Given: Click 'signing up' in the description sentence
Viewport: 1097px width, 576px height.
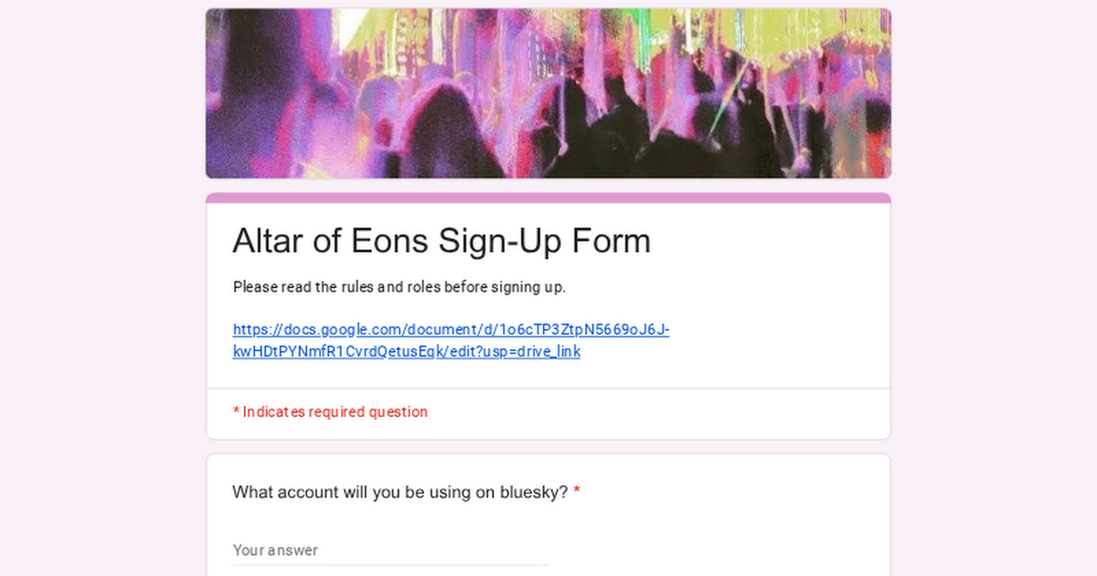Looking at the screenshot, I should click(x=526, y=287).
